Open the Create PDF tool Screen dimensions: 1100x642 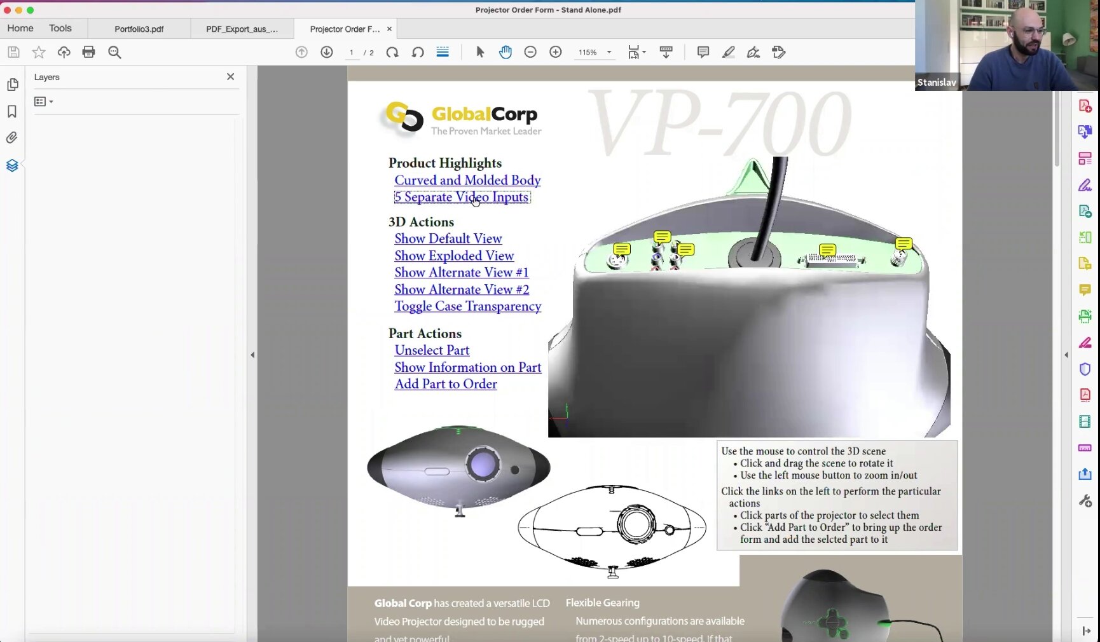1085,106
